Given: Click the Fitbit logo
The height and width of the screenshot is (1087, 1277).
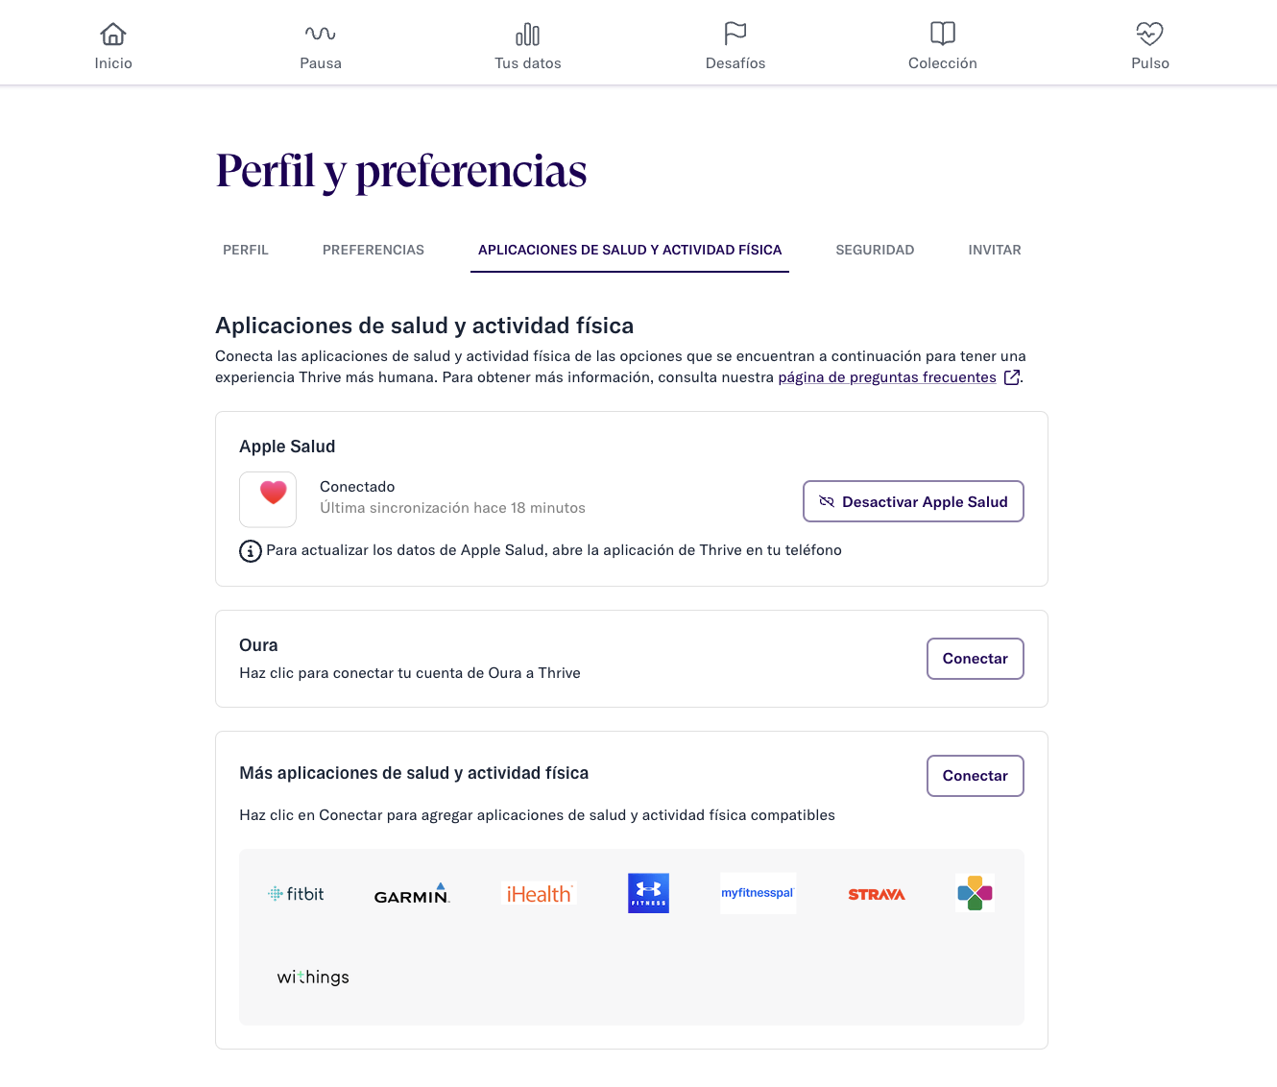Looking at the screenshot, I should pyautogui.click(x=296, y=894).
